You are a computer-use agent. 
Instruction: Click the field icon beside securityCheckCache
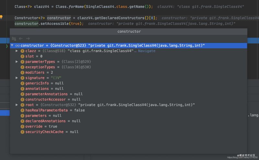point(22,132)
